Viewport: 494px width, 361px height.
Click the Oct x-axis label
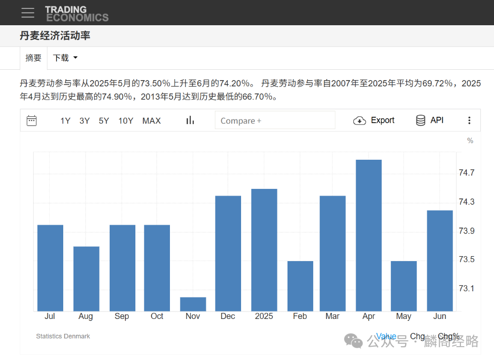click(x=157, y=316)
